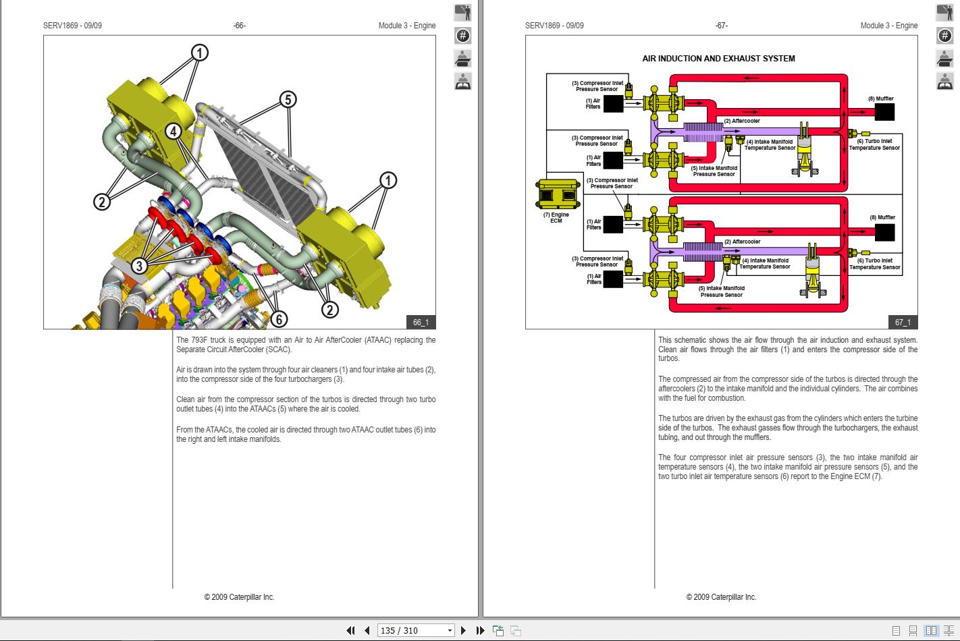Go to the previous page

click(x=367, y=631)
